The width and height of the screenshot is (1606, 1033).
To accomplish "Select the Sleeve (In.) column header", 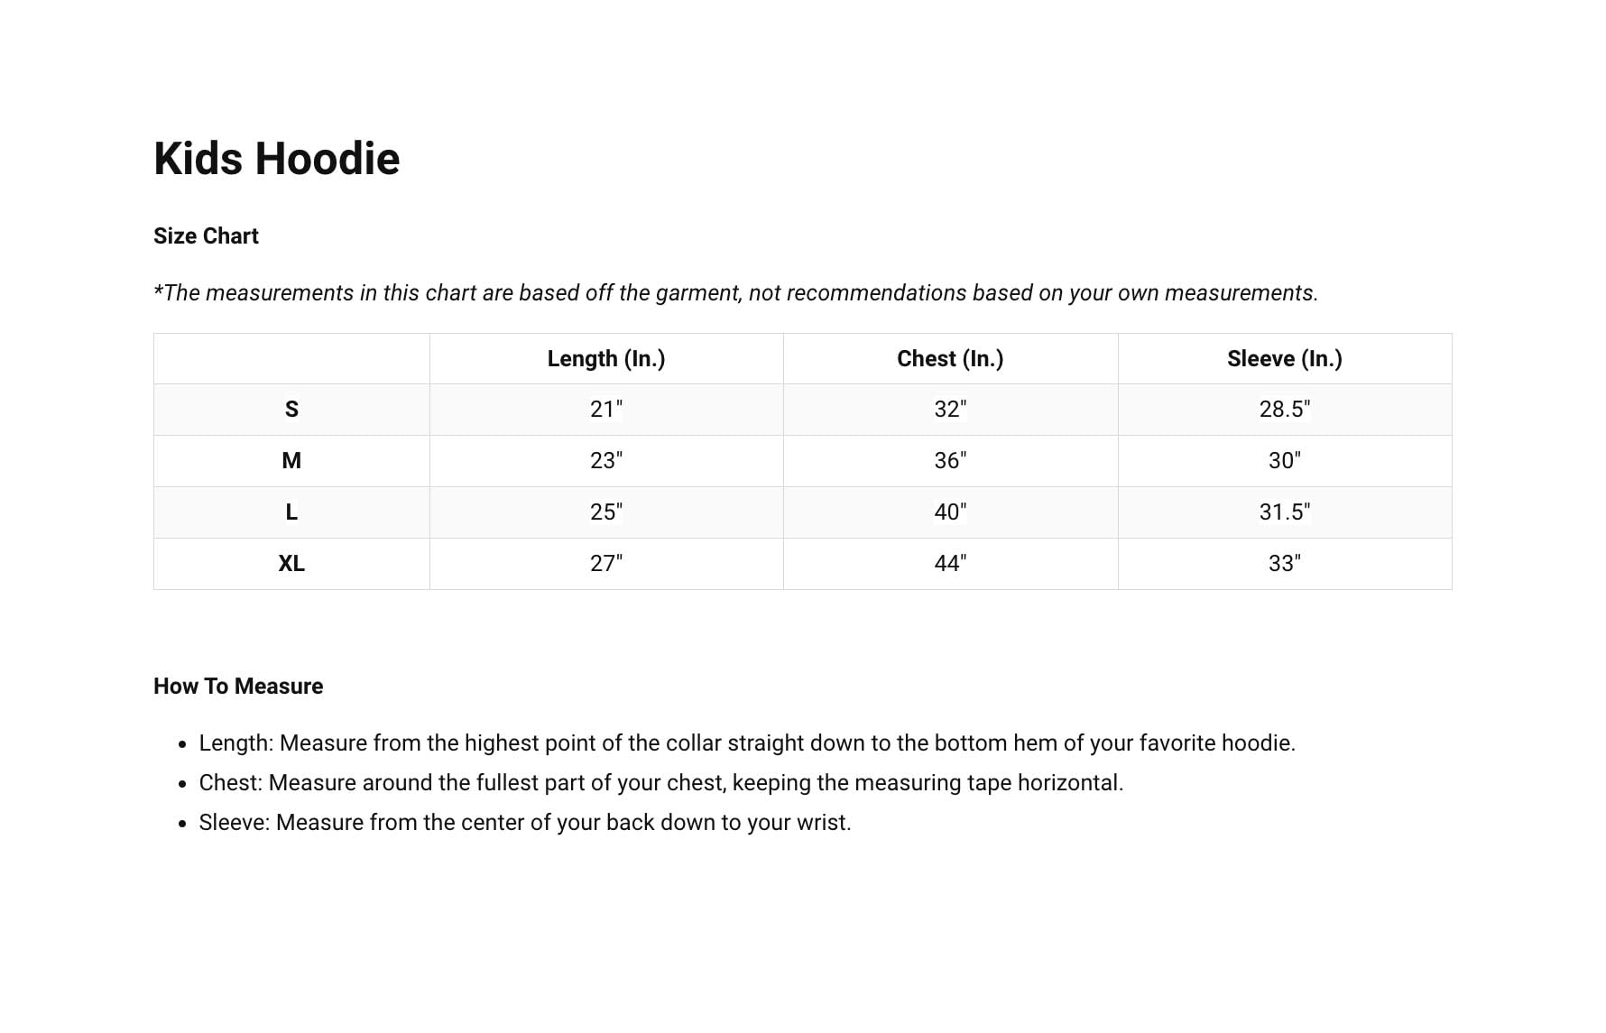I will pos(1284,359).
